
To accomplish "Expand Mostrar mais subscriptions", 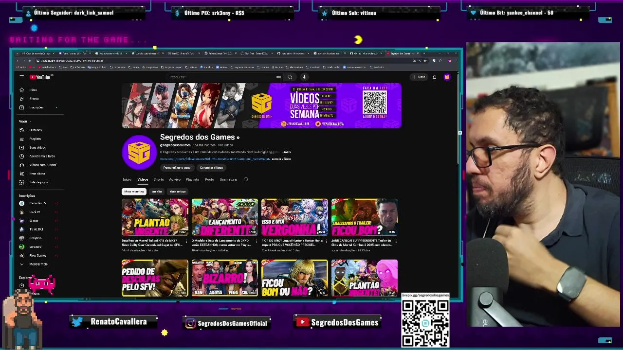I will click(x=37, y=264).
